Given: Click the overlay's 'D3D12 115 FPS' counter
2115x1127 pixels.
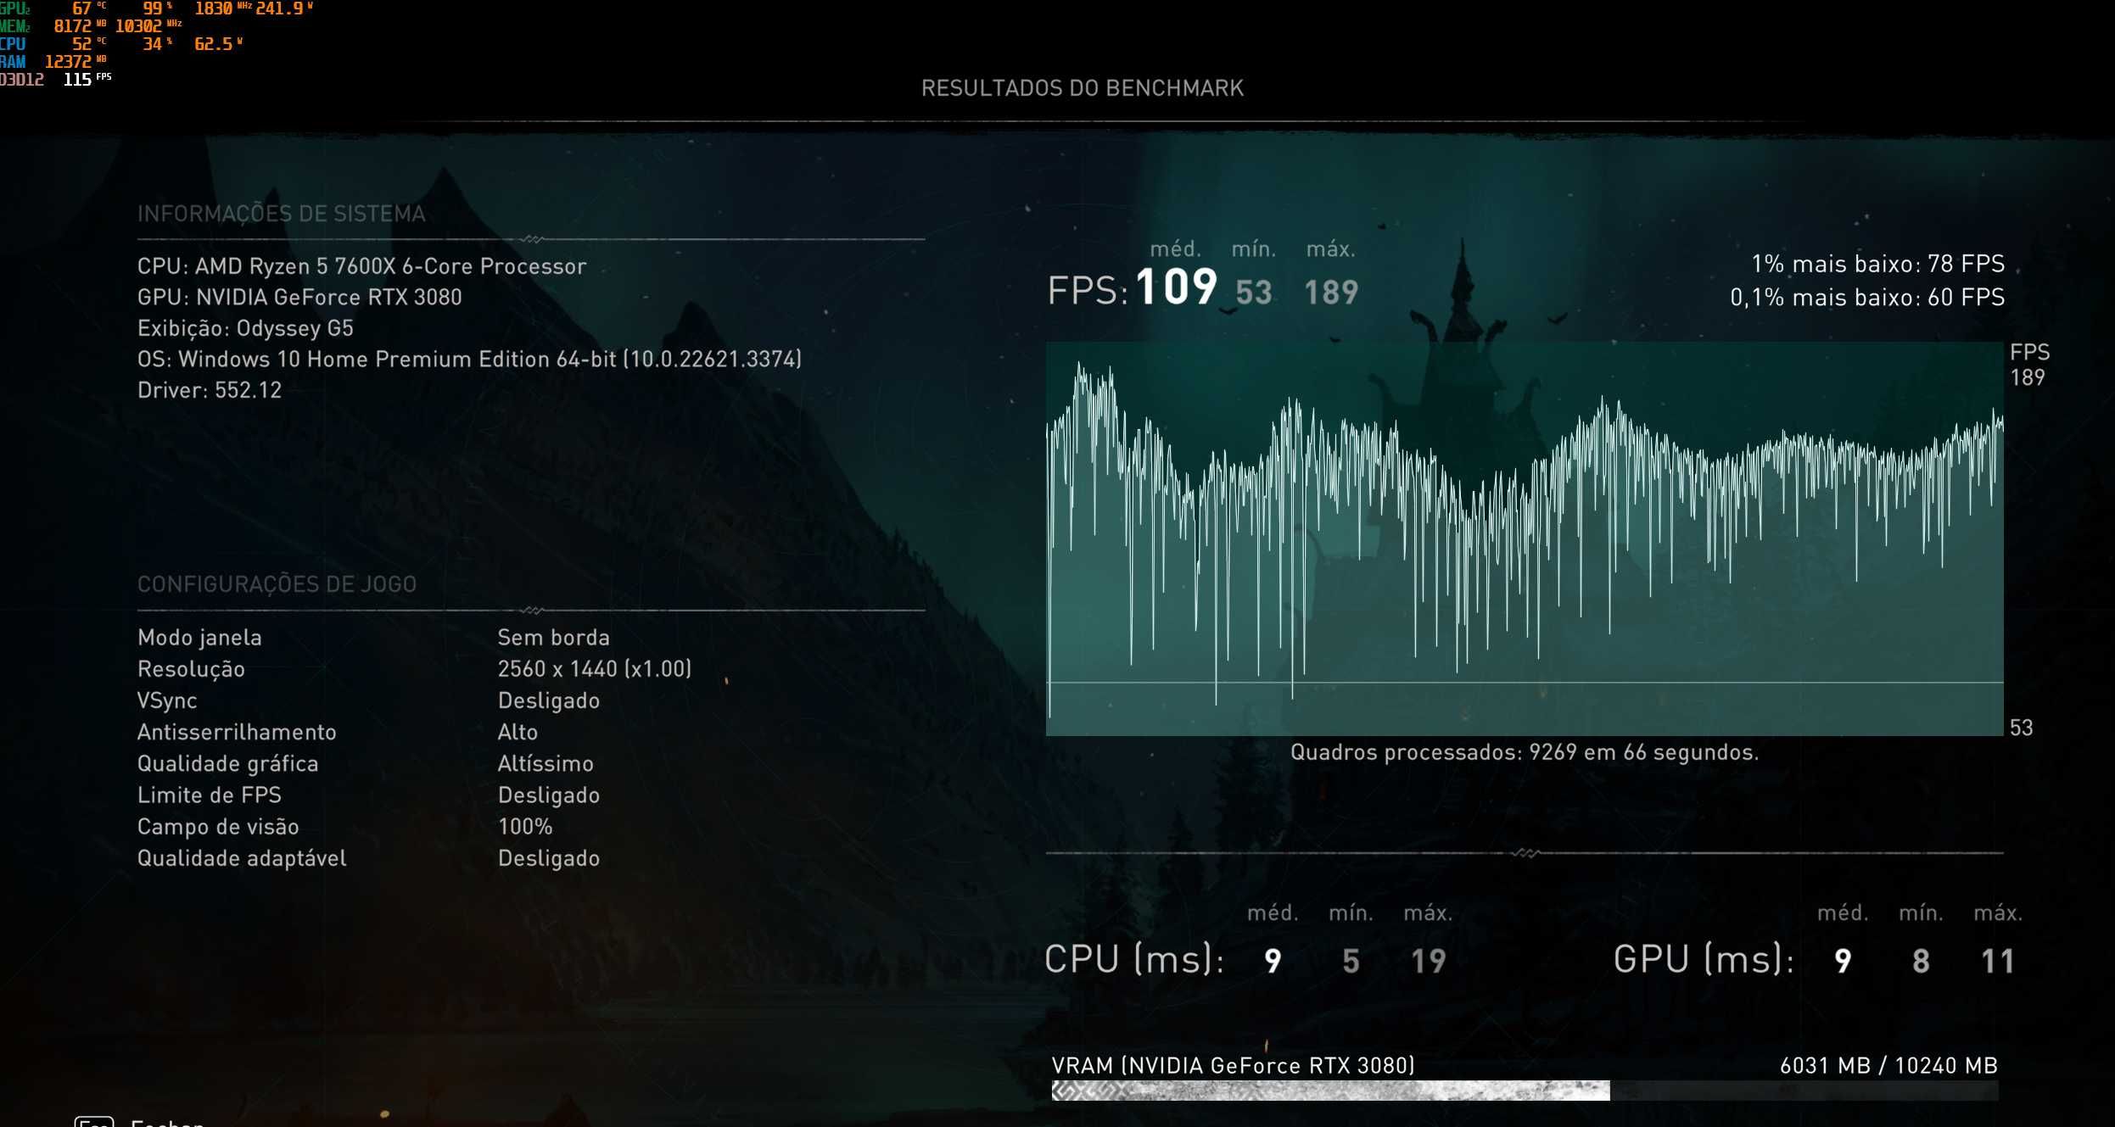Looking at the screenshot, I should pos(56,80).
